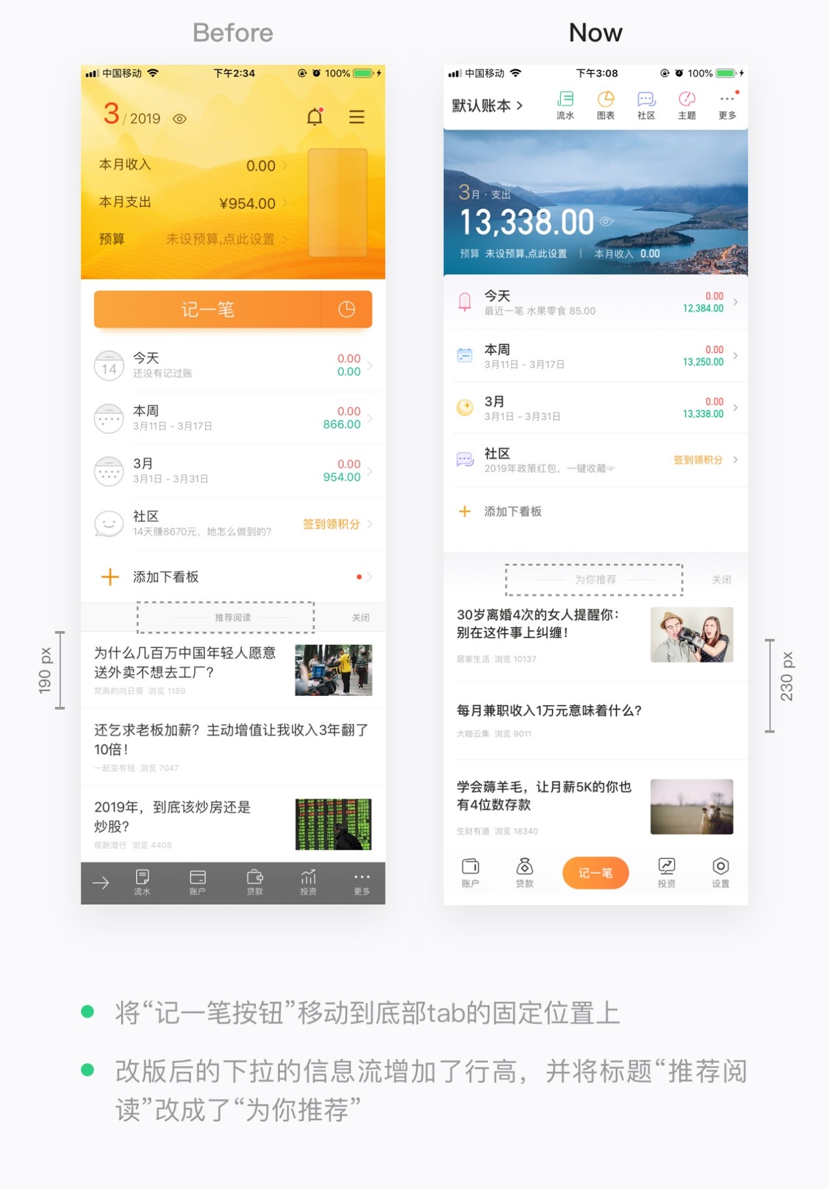The width and height of the screenshot is (829, 1189).
Task: Open article 每月兼职收入1万元意味着什么
Action: [x=549, y=710]
